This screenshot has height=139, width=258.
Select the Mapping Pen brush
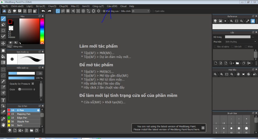click(x=23, y=114)
